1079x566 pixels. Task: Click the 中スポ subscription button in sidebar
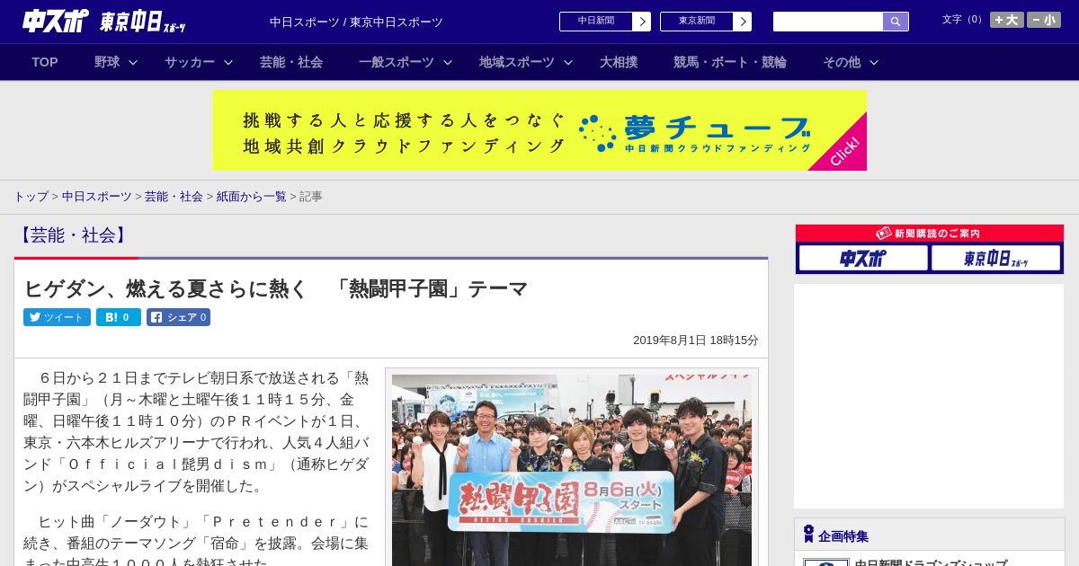[x=863, y=258]
